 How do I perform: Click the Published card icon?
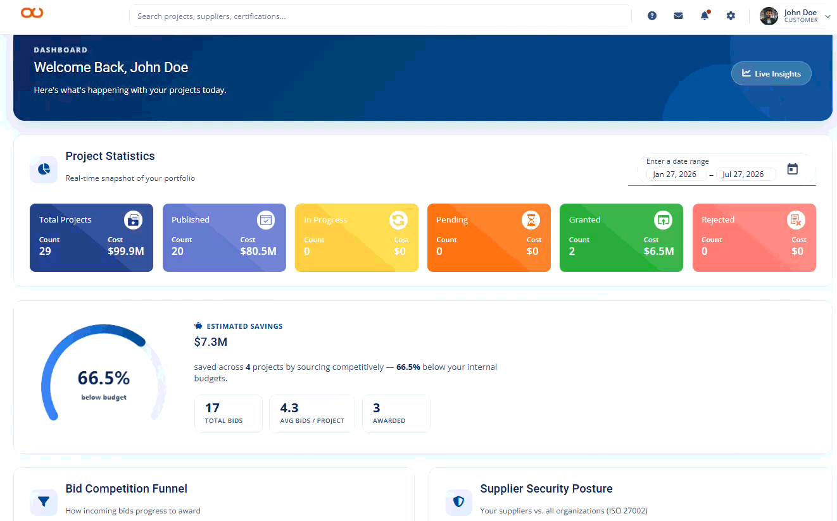click(266, 220)
